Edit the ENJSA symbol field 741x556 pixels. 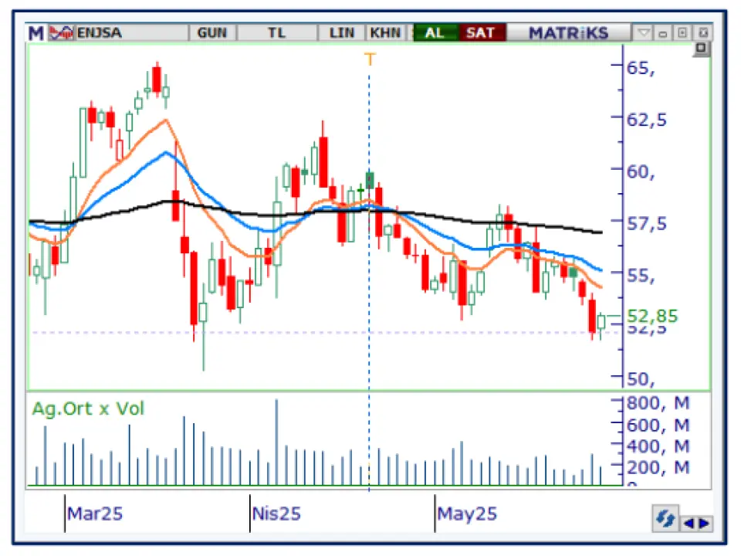[131, 33]
